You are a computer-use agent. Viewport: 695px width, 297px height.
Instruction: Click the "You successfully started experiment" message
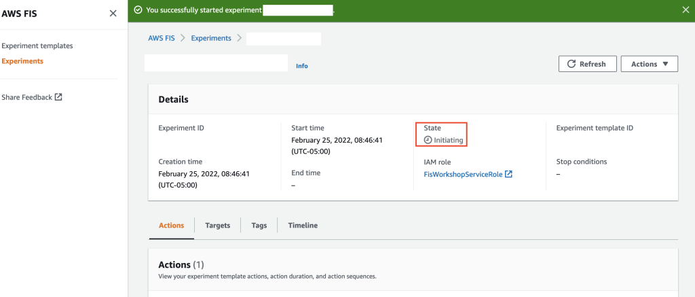tap(204, 10)
